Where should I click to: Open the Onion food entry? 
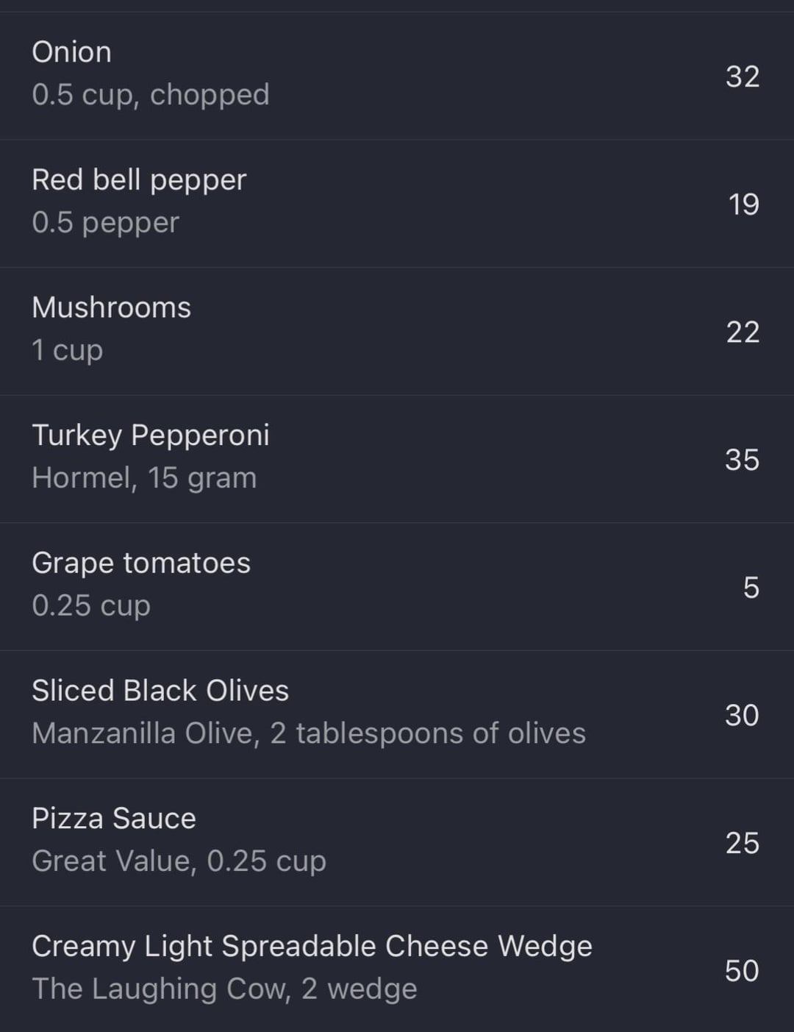[397, 76]
